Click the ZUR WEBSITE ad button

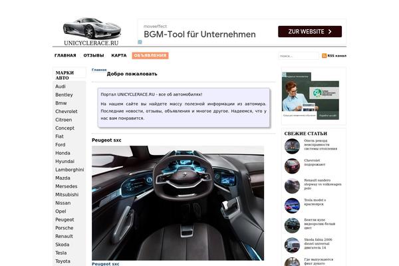[310, 31]
